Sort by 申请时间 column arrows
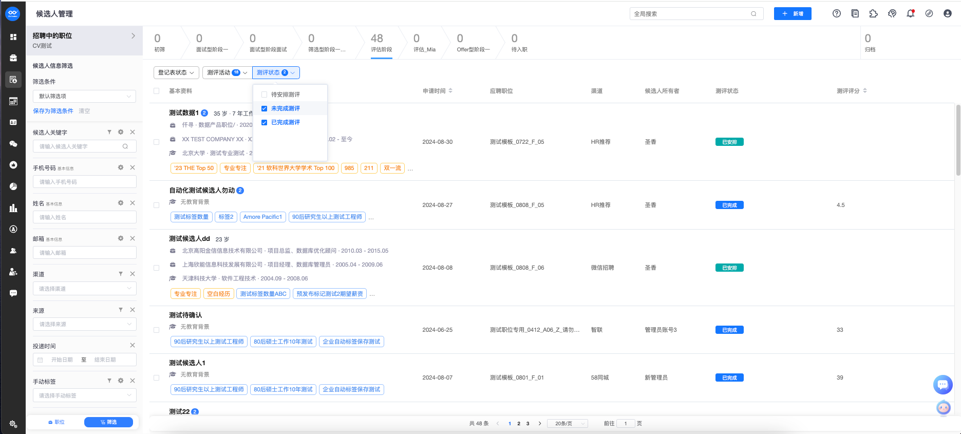Image resolution: width=961 pixels, height=434 pixels. (x=450, y=90)
